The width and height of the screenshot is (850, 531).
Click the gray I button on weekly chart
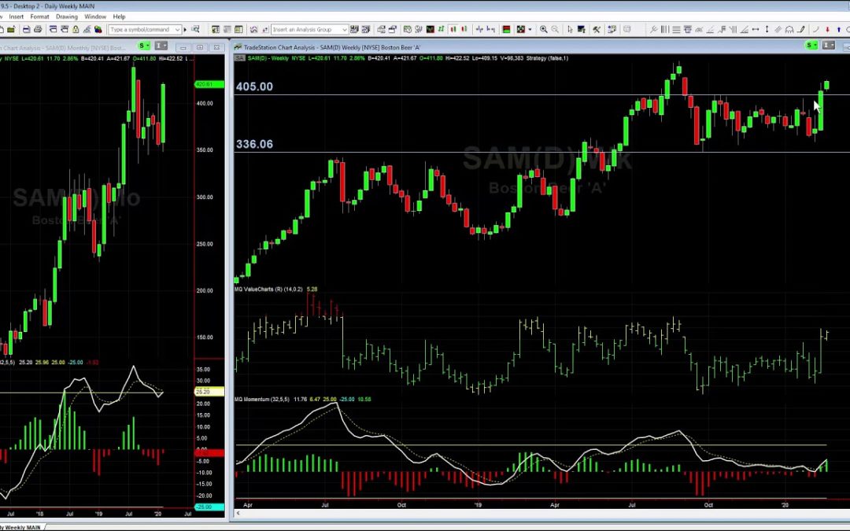tap(828, 46)
